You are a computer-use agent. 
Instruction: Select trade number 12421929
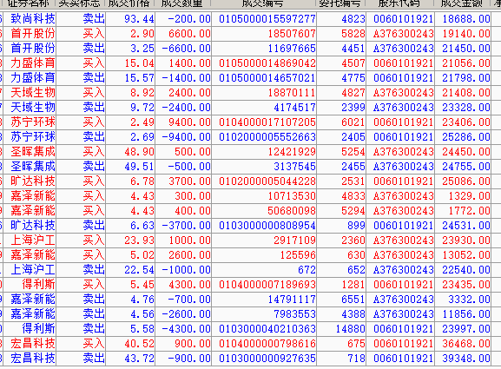coord(292,151)
